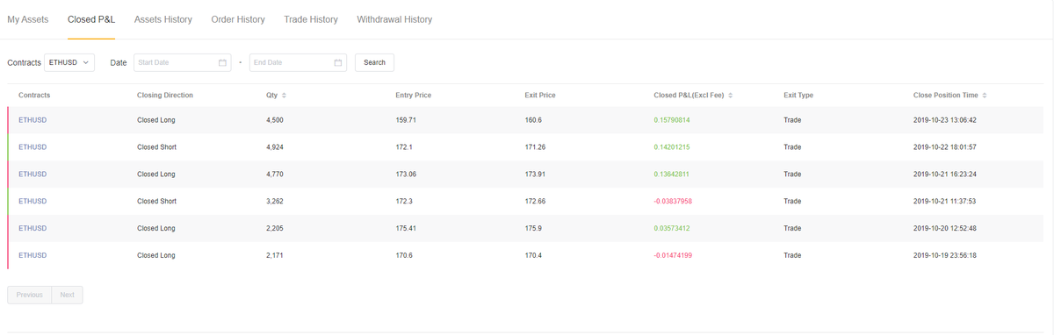Click quantity 2,205
Viewport: 1054px width, 335px height.
coord(274,228)
